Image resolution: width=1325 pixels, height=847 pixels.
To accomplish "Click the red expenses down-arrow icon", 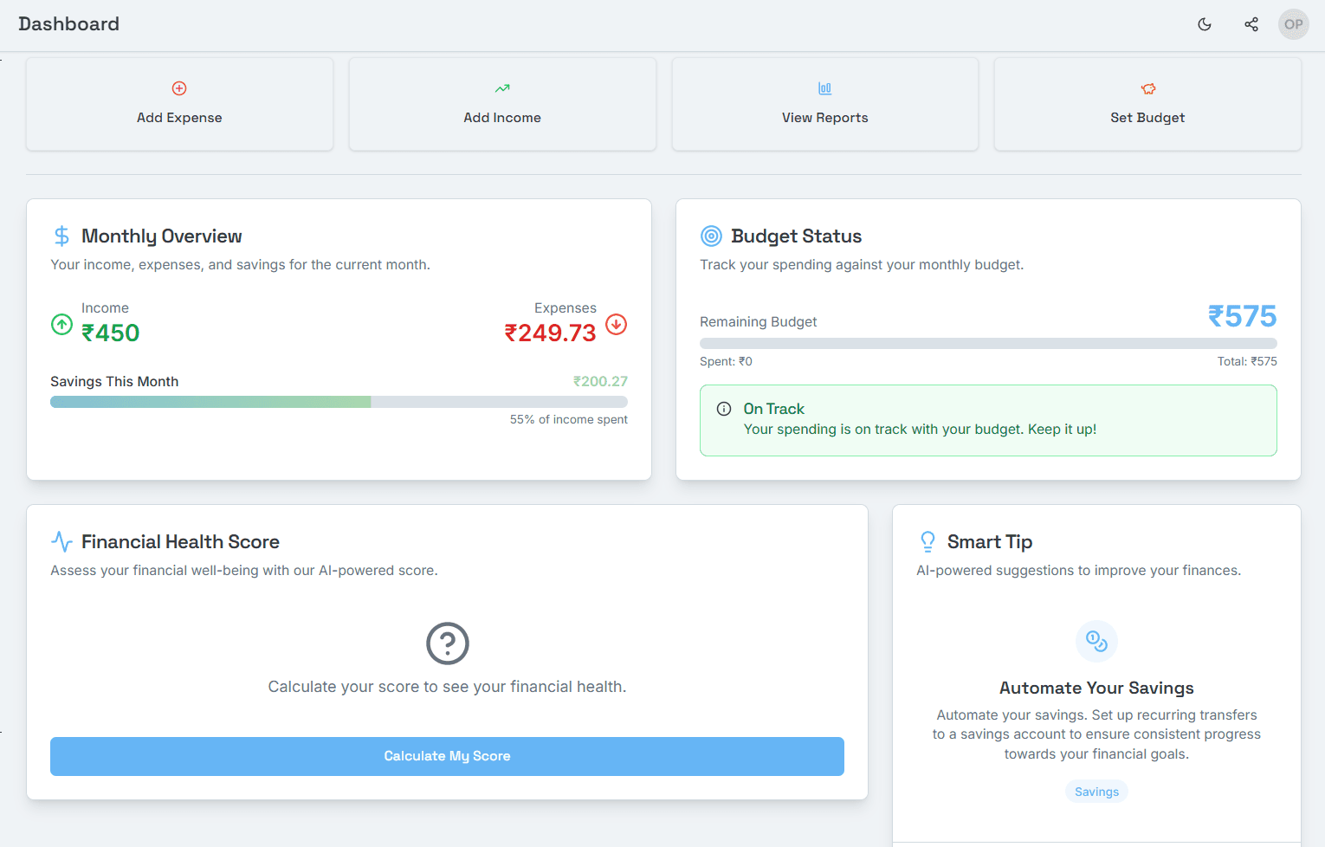I will 616,325.
